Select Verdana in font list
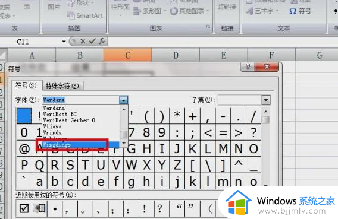This screenshot has width=338, height=219. [81, 108]
